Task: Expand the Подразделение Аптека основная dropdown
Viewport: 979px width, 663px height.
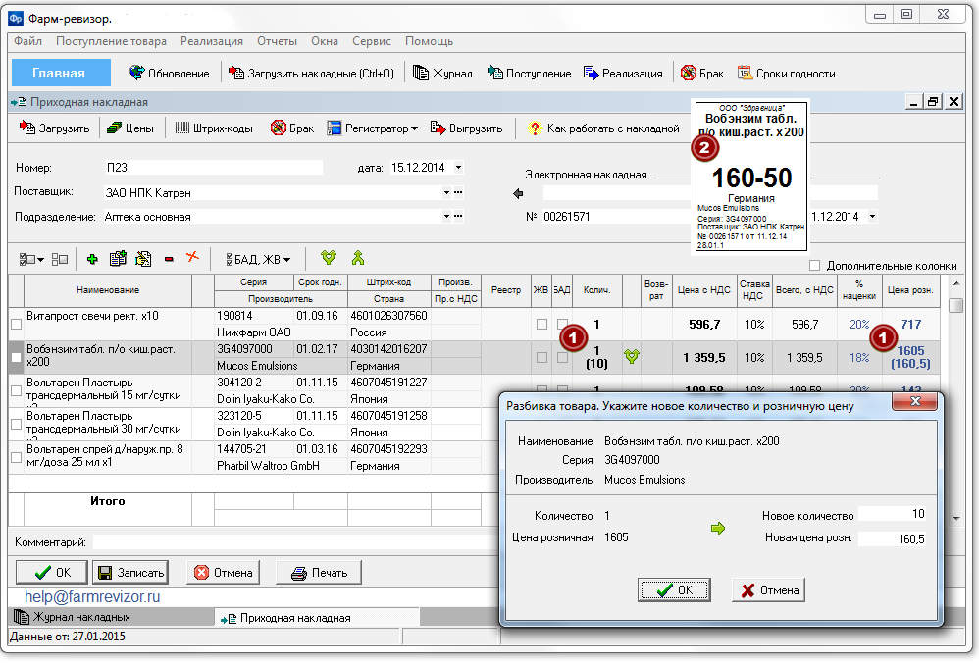Action: coord(446,217)
